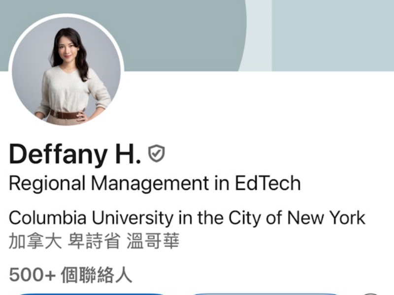This screenshot has height=295, width=394.
Task: Tap the blue filled button below the connections count
Action: 91,294
